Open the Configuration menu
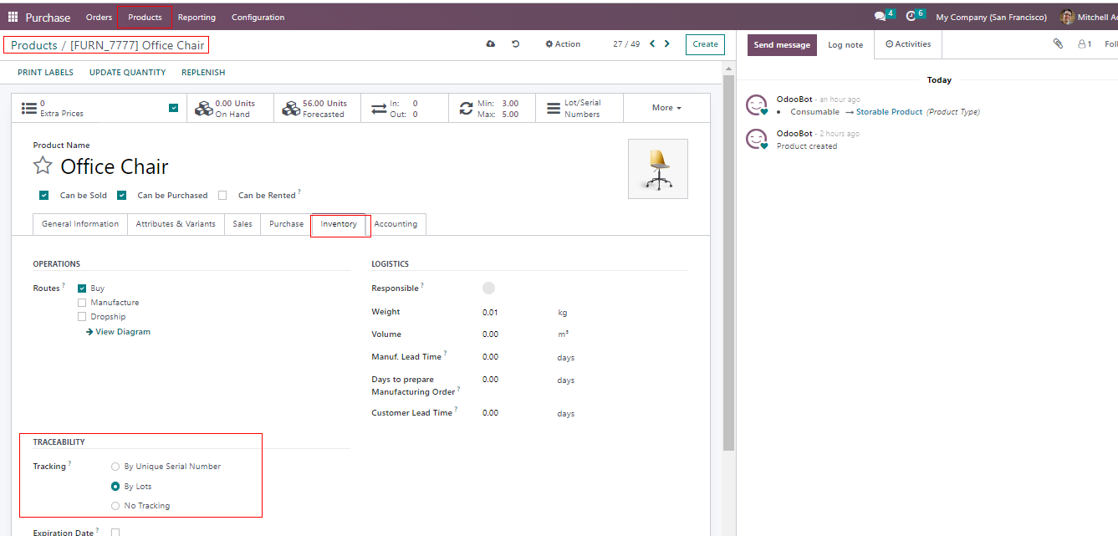 coord(258,18)
